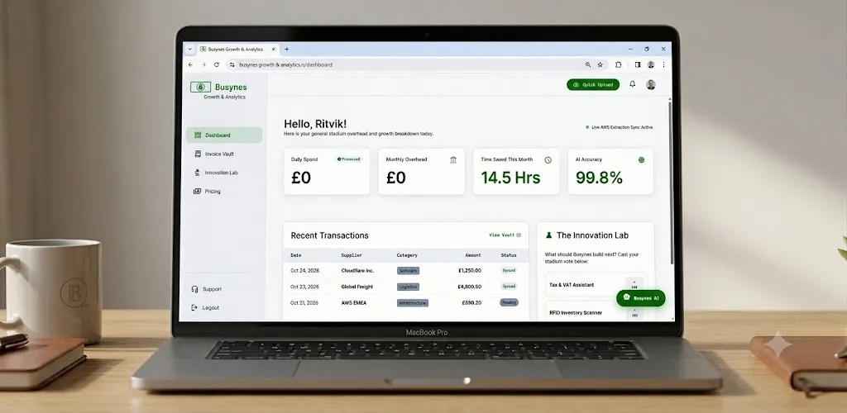Image resolution: width=847 pixels, height=413 pixels.
Task: Click the Support headset icon
Action: tap(194, 289)
